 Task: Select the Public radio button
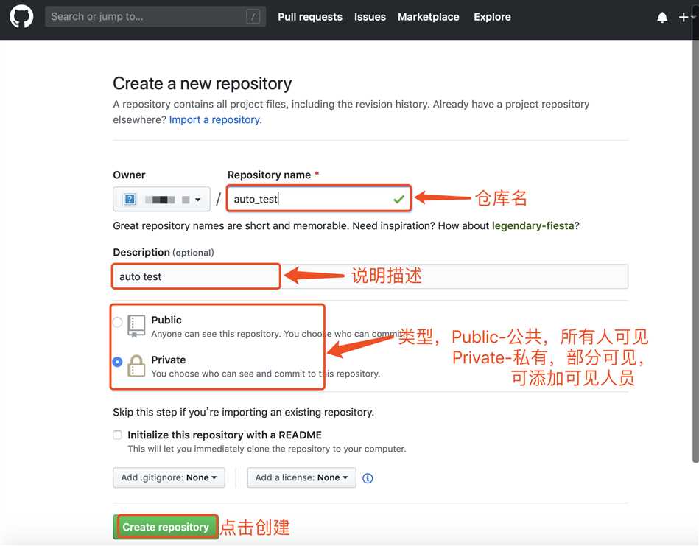pos(117,321)
